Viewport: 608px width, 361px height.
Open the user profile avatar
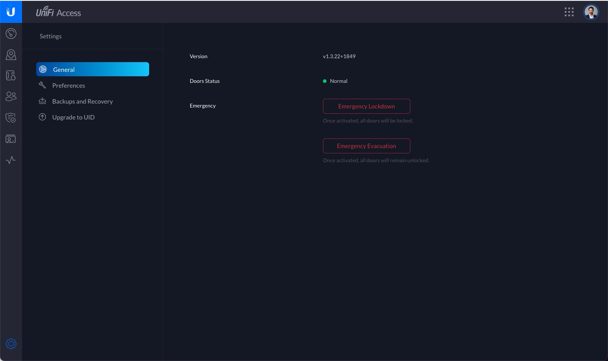[x=591, y=12]
